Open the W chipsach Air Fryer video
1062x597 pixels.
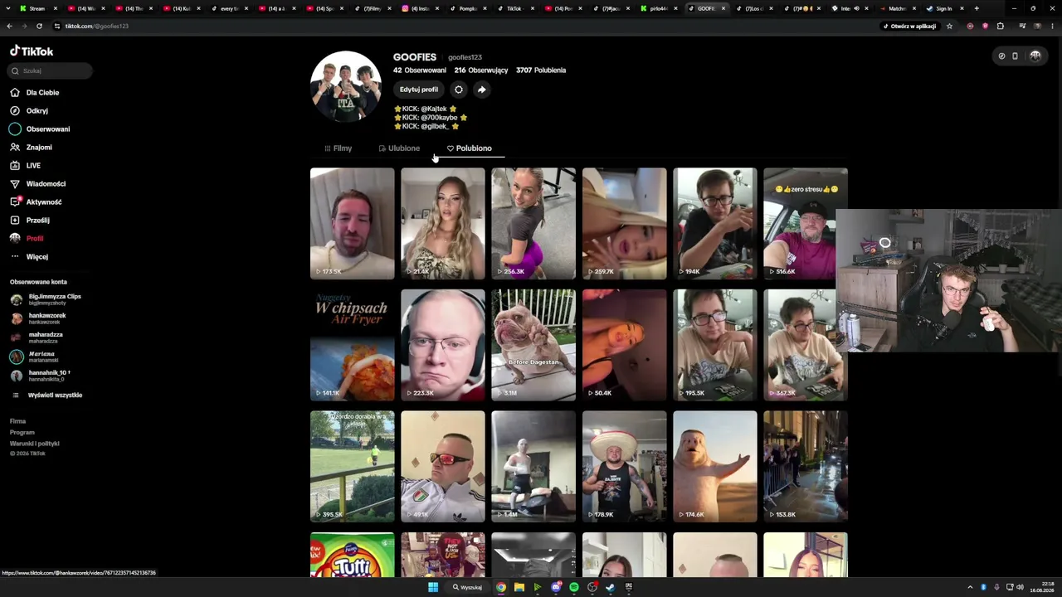point(353,345)
